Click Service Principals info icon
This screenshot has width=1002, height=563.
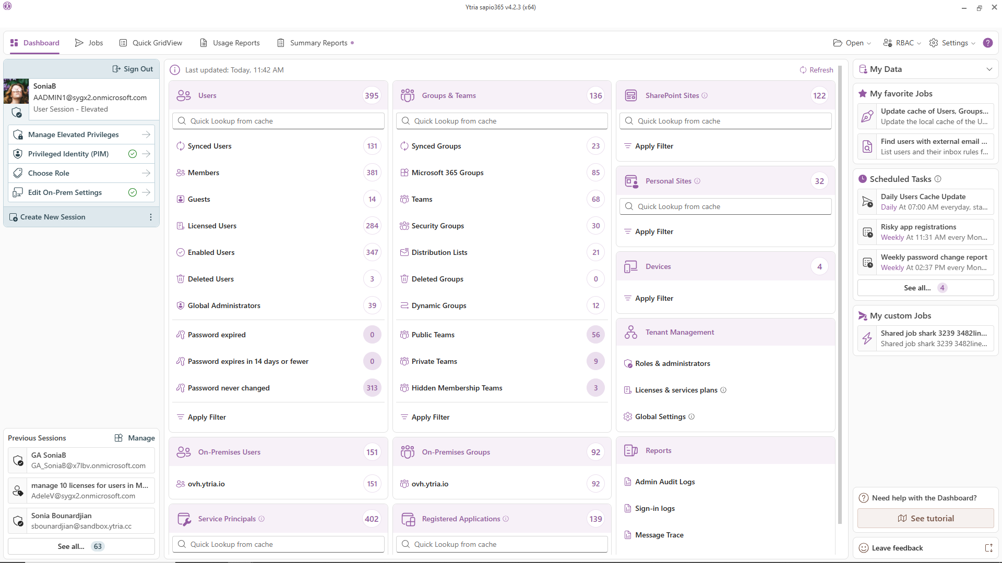click(x=261, y=519)
